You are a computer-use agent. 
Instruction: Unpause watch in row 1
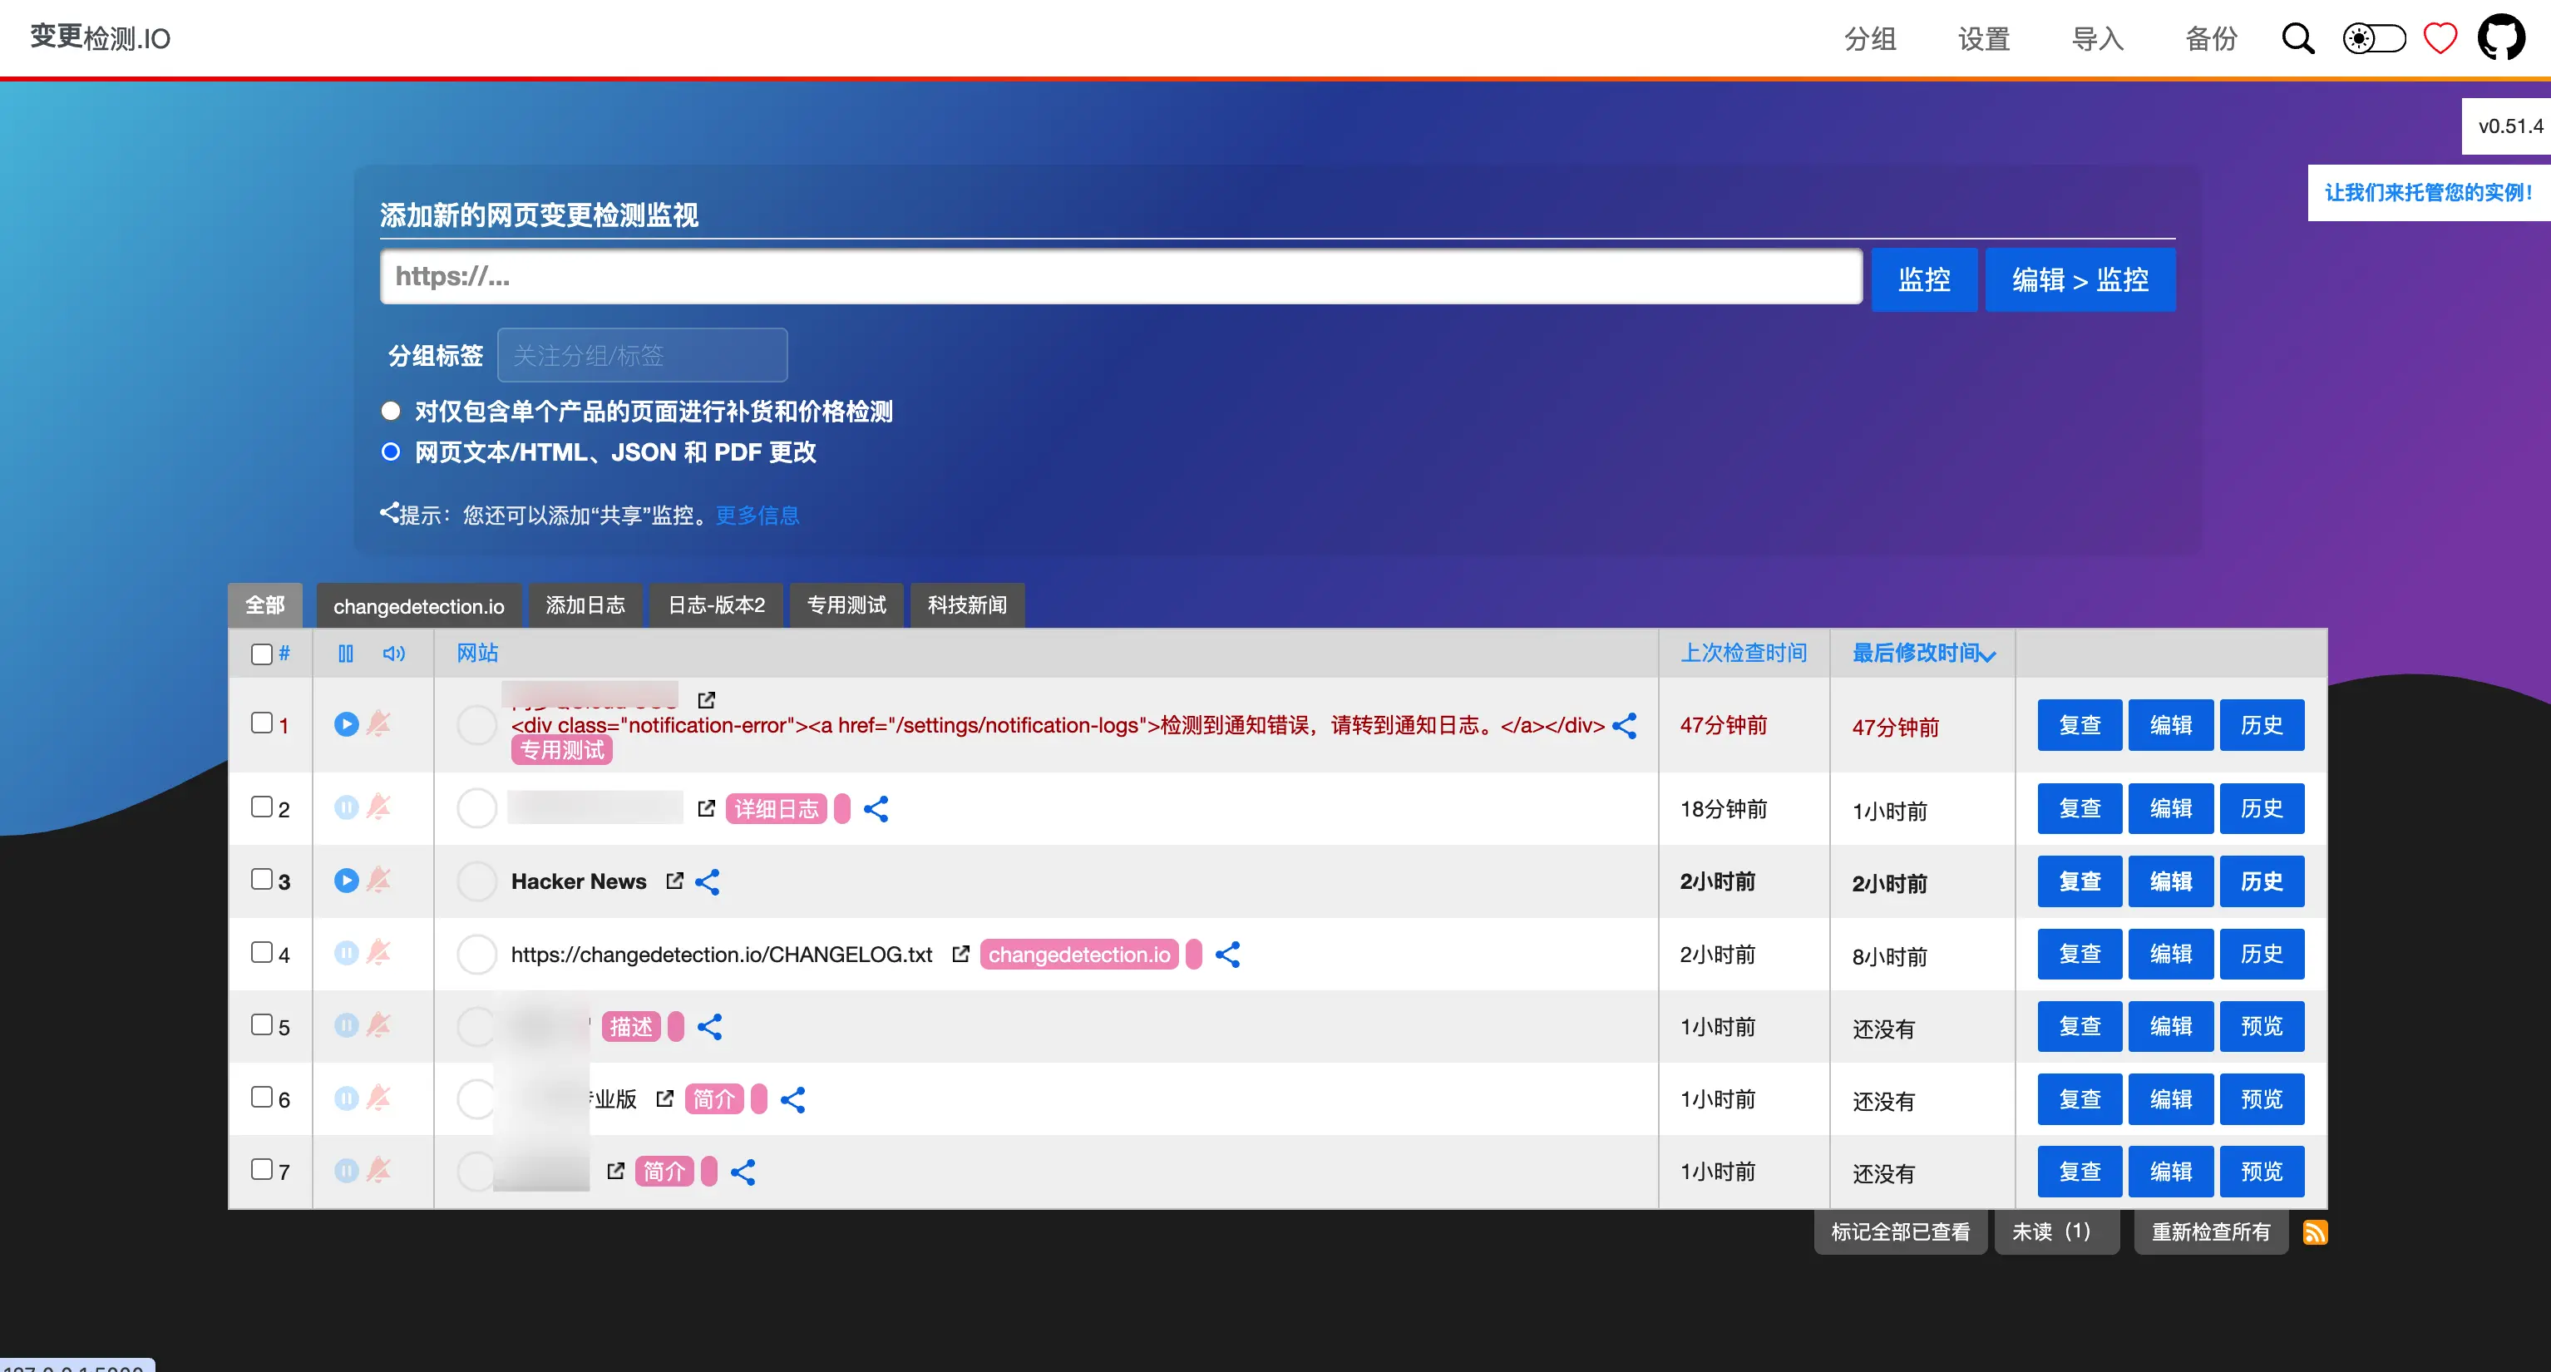click(x=347, y=724)
